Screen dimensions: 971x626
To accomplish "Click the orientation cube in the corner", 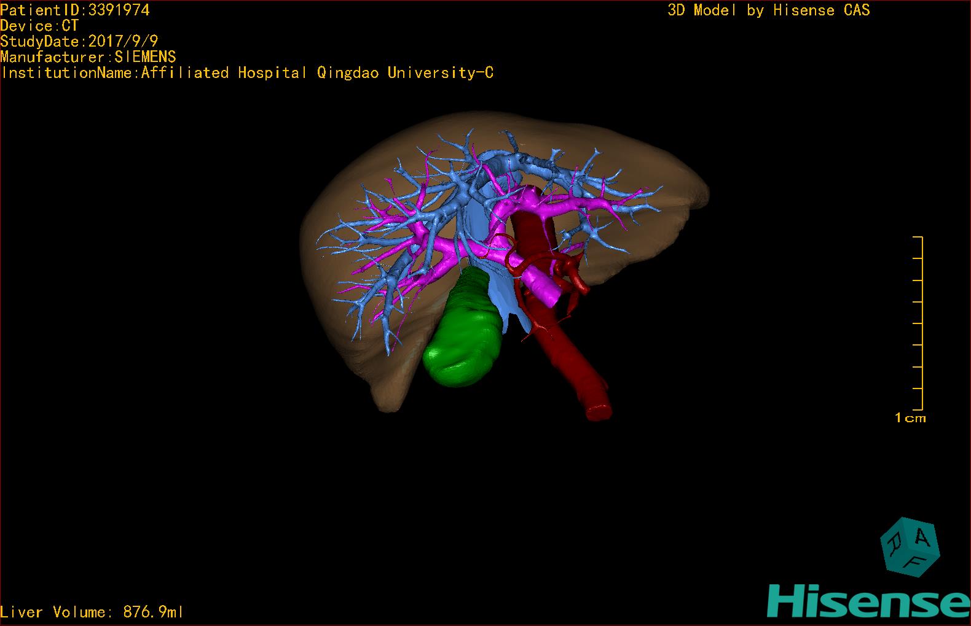I will [x=910, y=547].
